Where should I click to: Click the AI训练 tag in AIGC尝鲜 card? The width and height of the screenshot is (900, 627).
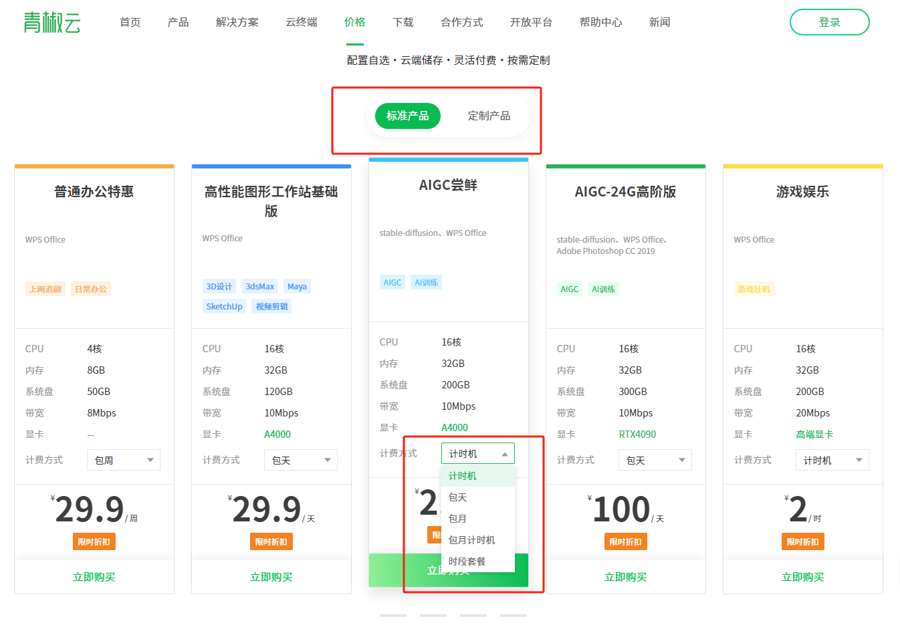point(427,282)
